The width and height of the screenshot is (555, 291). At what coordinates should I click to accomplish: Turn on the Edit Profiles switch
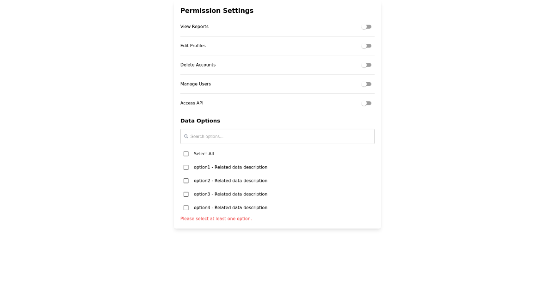pyautogui.click(x=366, y=46)
